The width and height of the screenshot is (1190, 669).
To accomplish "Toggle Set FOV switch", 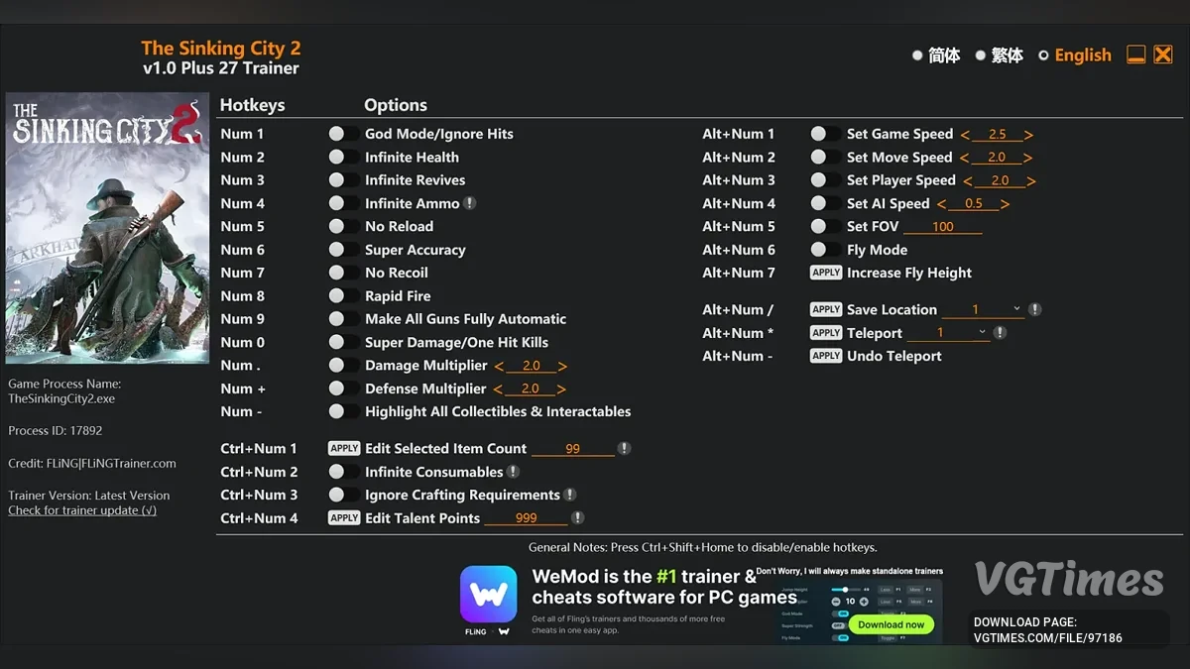I will 825,226.
